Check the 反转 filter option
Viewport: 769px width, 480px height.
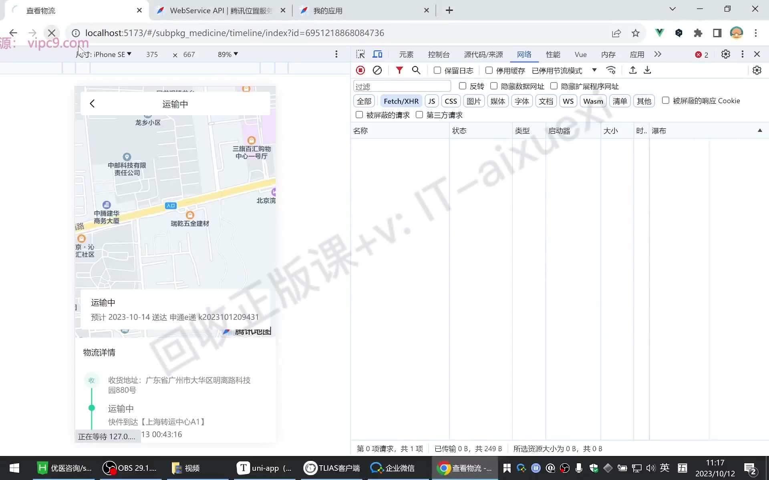(463, 86)
